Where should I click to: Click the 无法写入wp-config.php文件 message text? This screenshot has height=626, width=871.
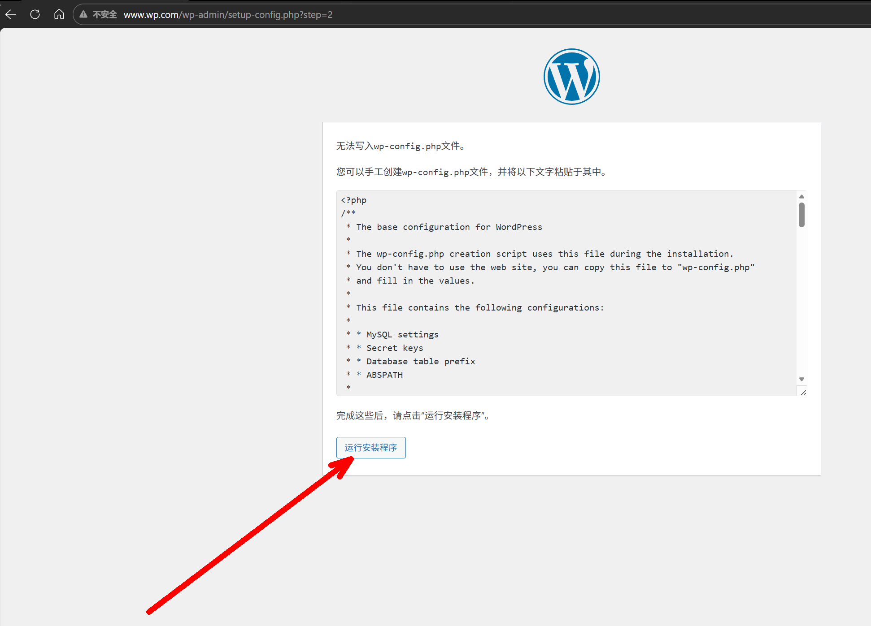[x=400, y=146]
